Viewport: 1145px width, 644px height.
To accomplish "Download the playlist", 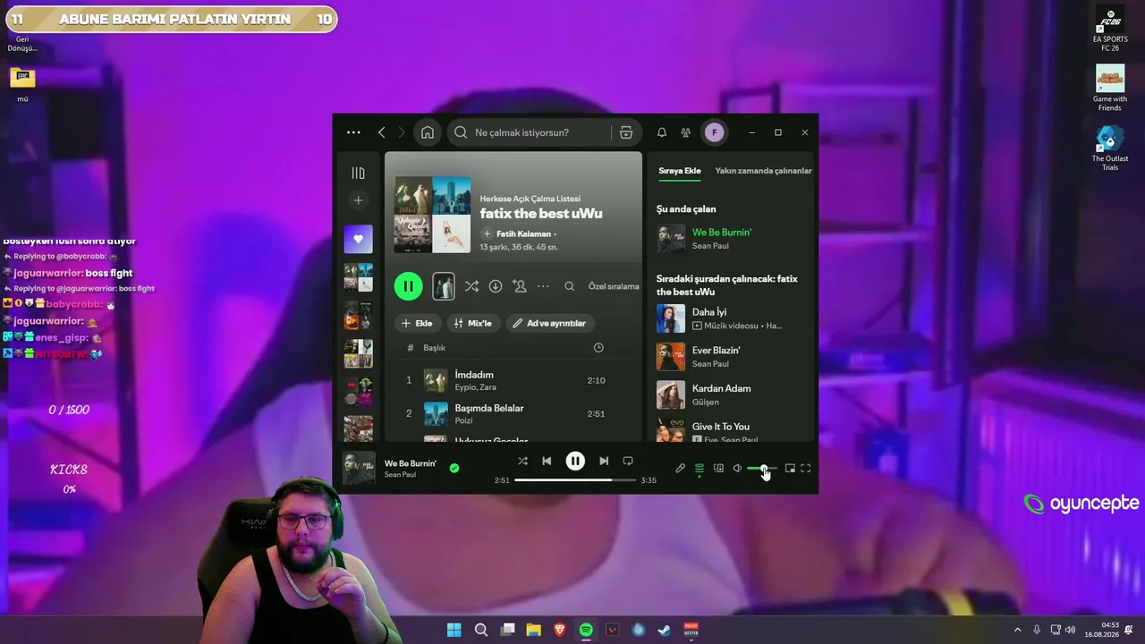I will (496, 286).
